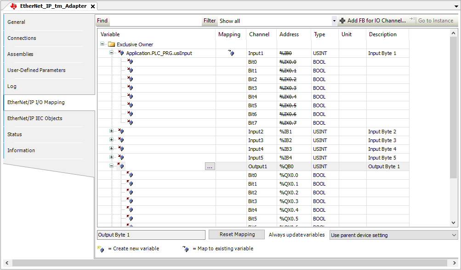Expand the Input3 channel node
The image size is (461, 270).
111,140
